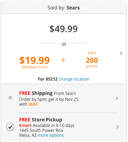The height and width of the screenshot is (142, 128).
Task: Select the FREE Shipping radio button
Action: click(10, 98)
